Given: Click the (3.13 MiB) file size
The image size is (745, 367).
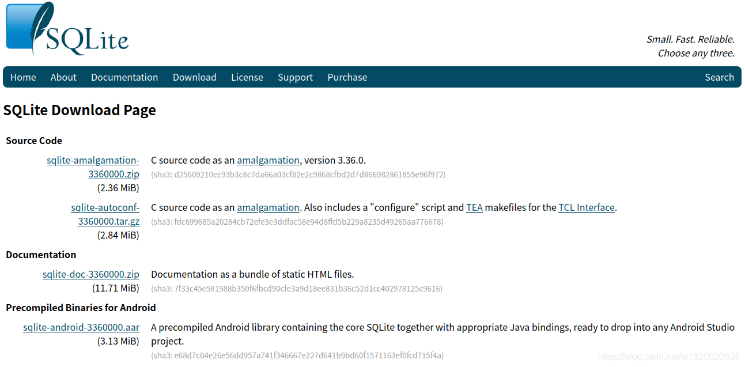Looking at the screenshot, I should click(118, 341).
